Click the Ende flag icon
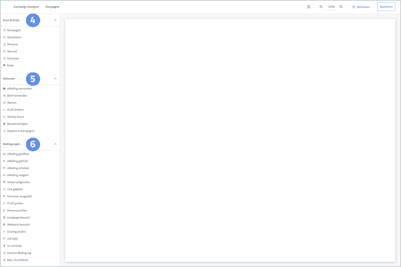The width and height of the screenshot is (401, 267). coord(4,66)
